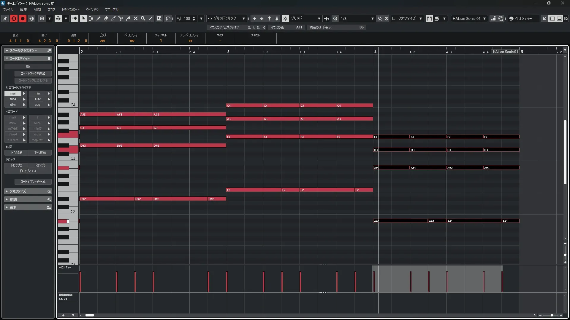Select the Draw pencil tool
This screenshot has height=320, width=570.
point(98,18)
